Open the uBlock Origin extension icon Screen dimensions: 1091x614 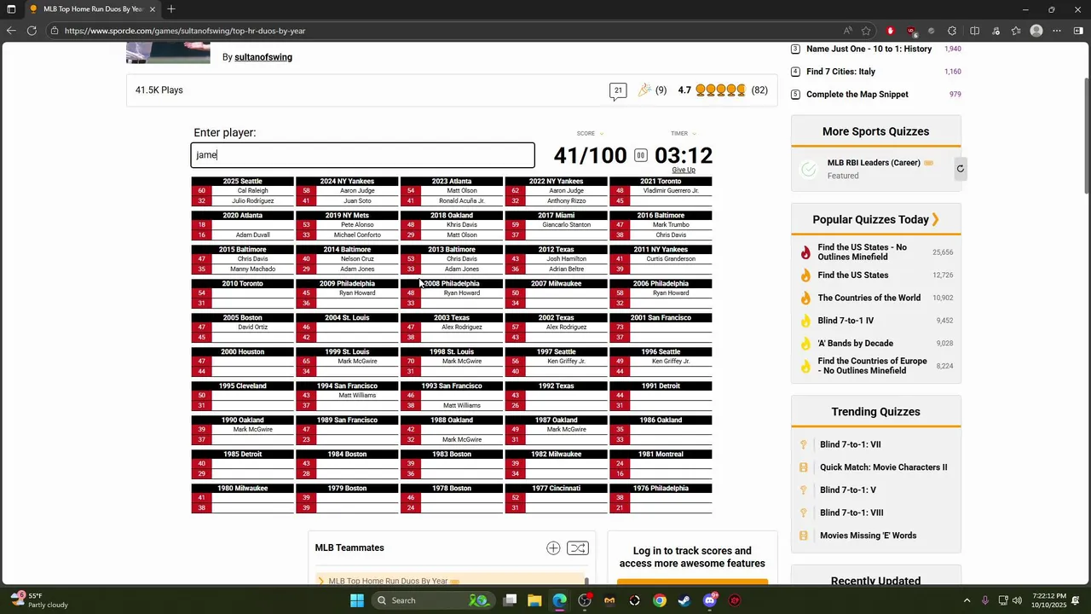click(911, 31)
